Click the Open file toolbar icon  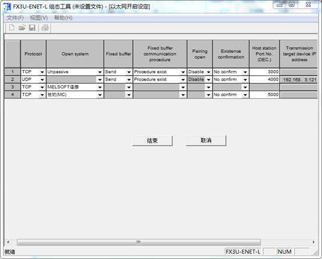22,27
